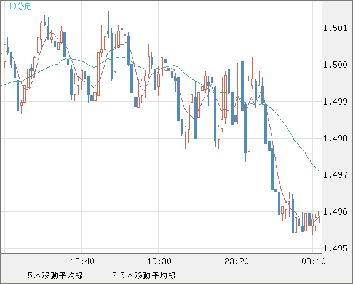
Task: Click the 1.496 price axis label
Action: point(335,211)
